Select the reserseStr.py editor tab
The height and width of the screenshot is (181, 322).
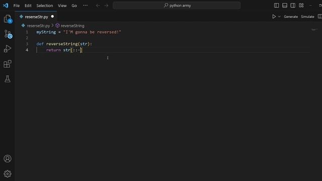[36, 17]
